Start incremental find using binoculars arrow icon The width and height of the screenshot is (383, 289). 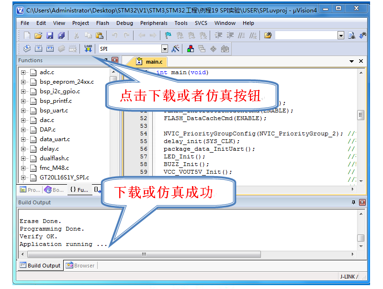click(x=362, y=35)
